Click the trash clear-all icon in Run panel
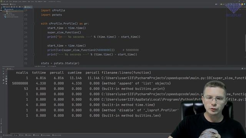Viewport: 246px width, 138px height. (x=6, y=84)
